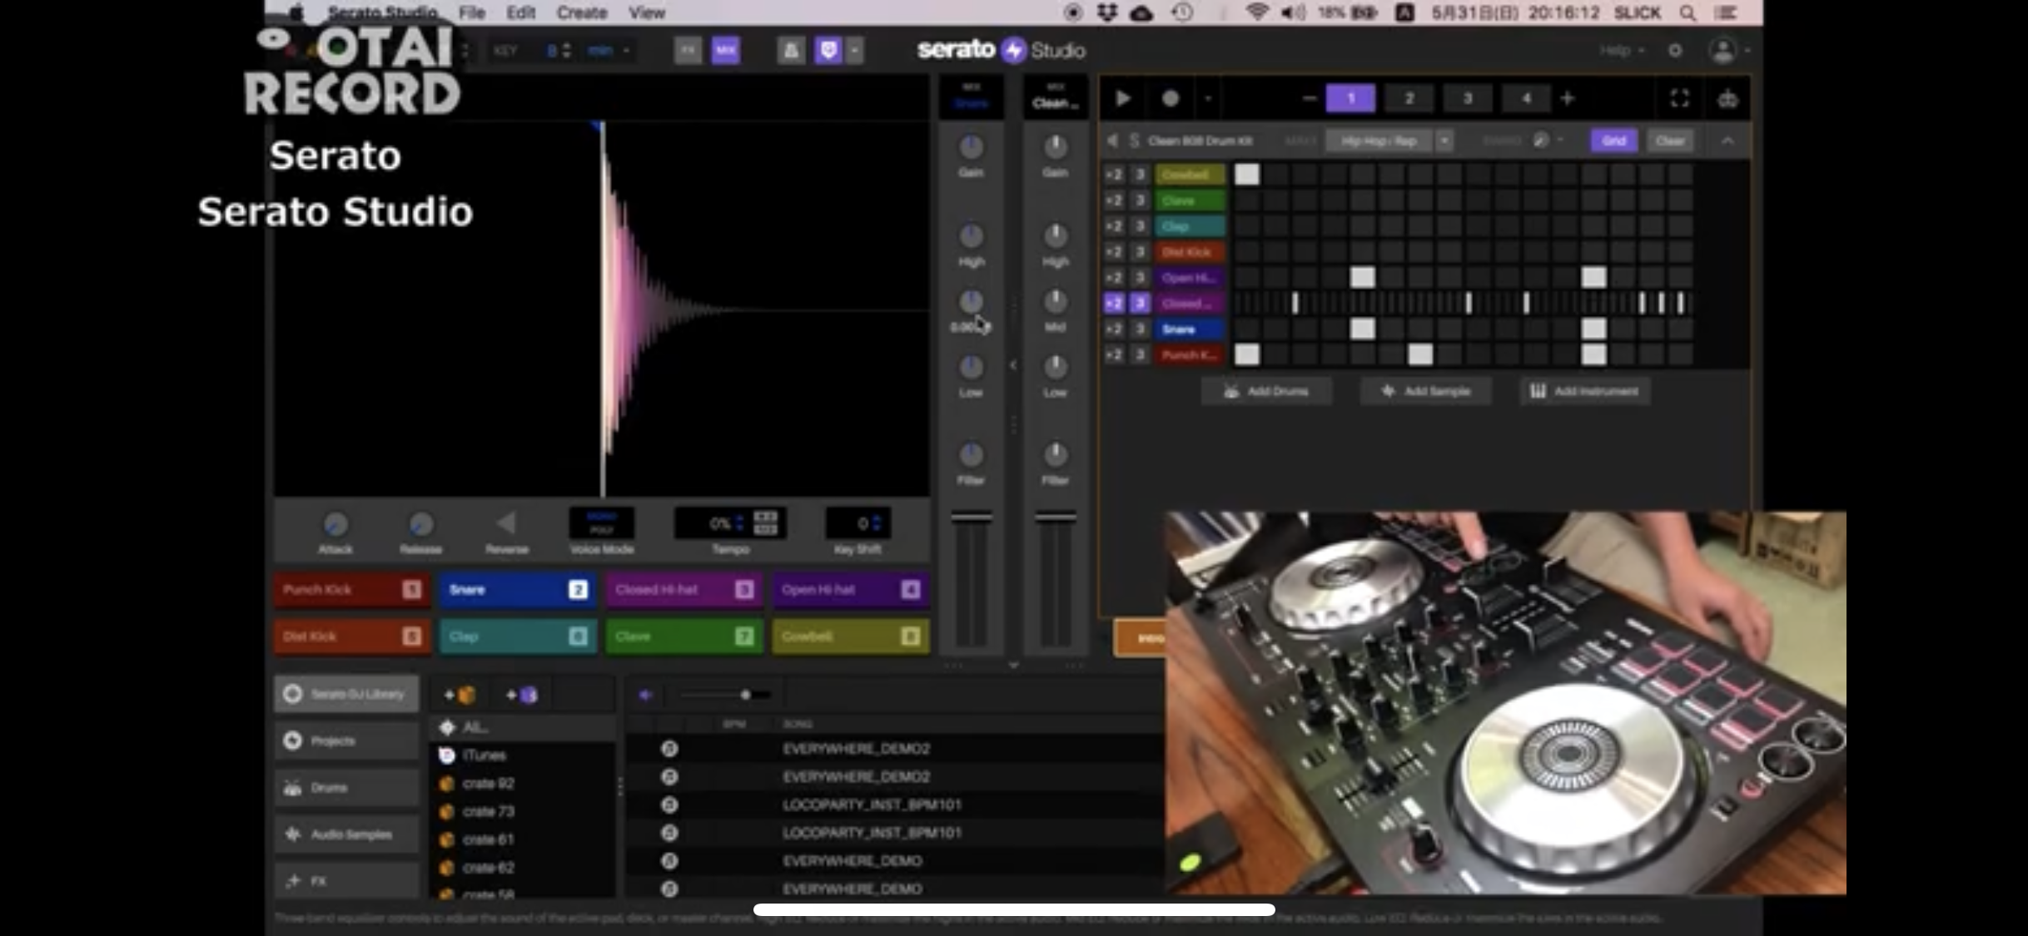
Task: Trigger the Cowbell pad
Action: click(851, 636)
